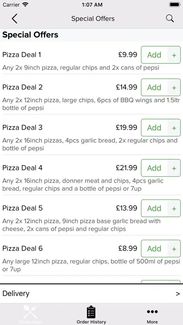The image size is (183, 325).
Task: Tap the plus icon for Pizza Deal 2
Action: click(x=174, y=87)
